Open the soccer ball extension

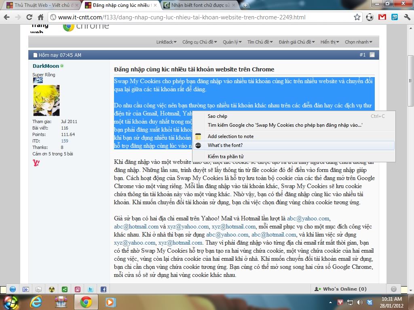370,17
